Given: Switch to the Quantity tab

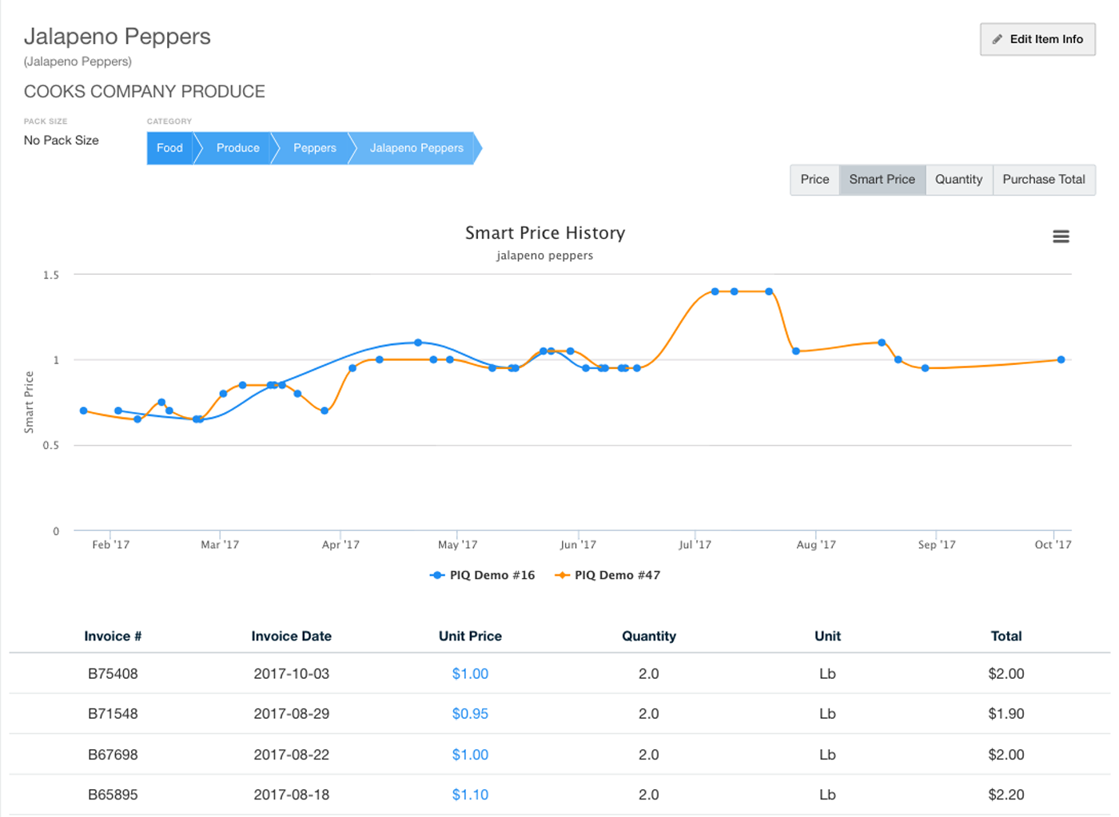Looking at the screenshot, I should [x=958, y=180].
